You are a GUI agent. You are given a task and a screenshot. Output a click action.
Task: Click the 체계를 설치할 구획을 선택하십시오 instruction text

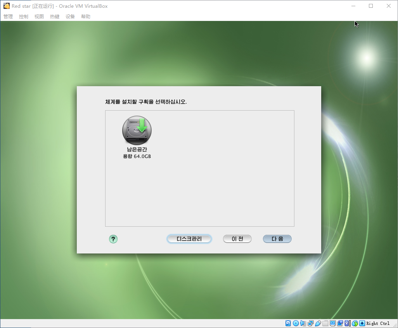(x=146, y=102)
